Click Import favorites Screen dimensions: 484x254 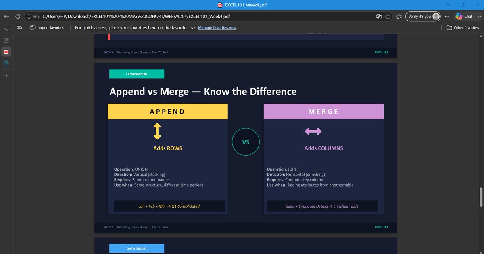pos(47,28)
